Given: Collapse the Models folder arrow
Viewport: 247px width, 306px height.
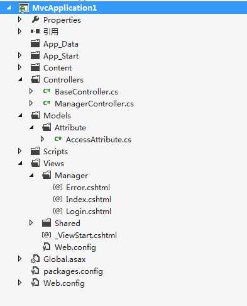Looking at the screenshot, I should 20,116.
